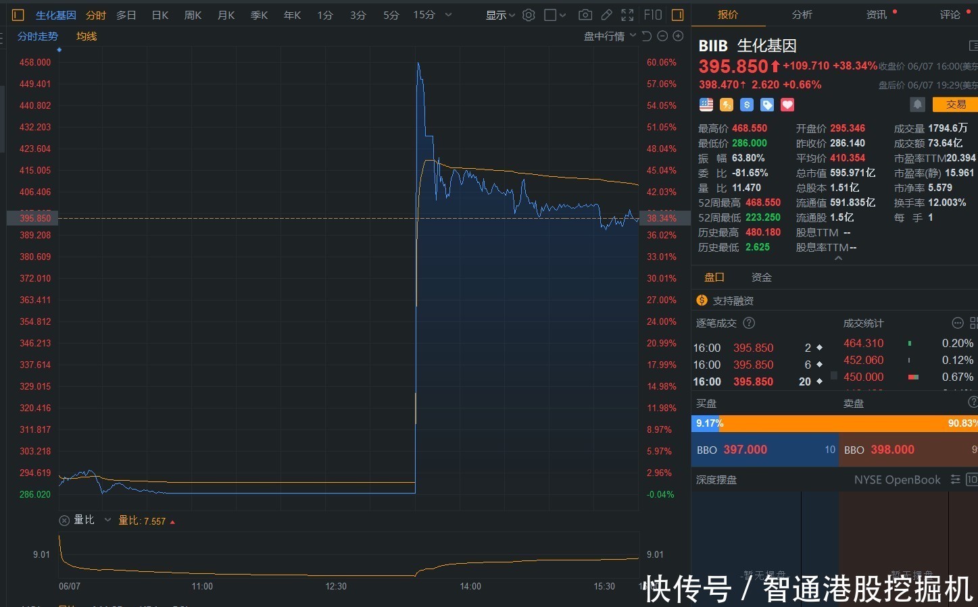Select the drawing pencil tool
Screen dimensions: 978x607
606,15
